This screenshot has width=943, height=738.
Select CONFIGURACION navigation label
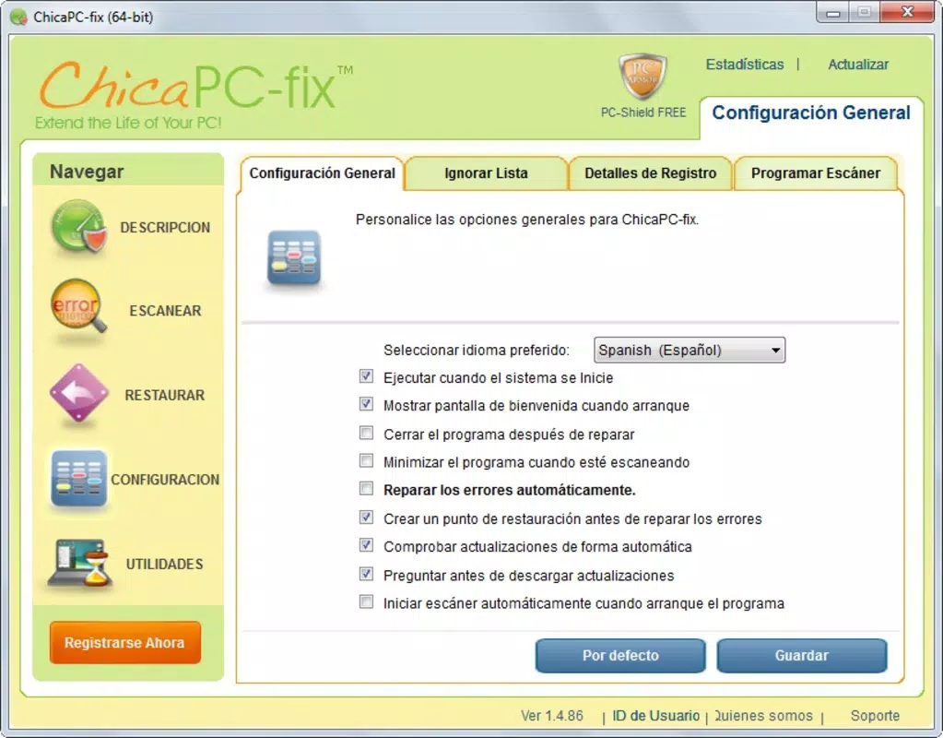click(x=165, y=480)
